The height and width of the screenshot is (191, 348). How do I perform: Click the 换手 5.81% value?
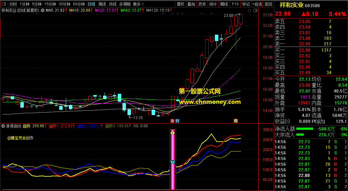coord(304,109)
